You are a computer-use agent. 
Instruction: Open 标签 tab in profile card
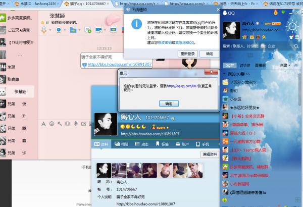point(162,144)
